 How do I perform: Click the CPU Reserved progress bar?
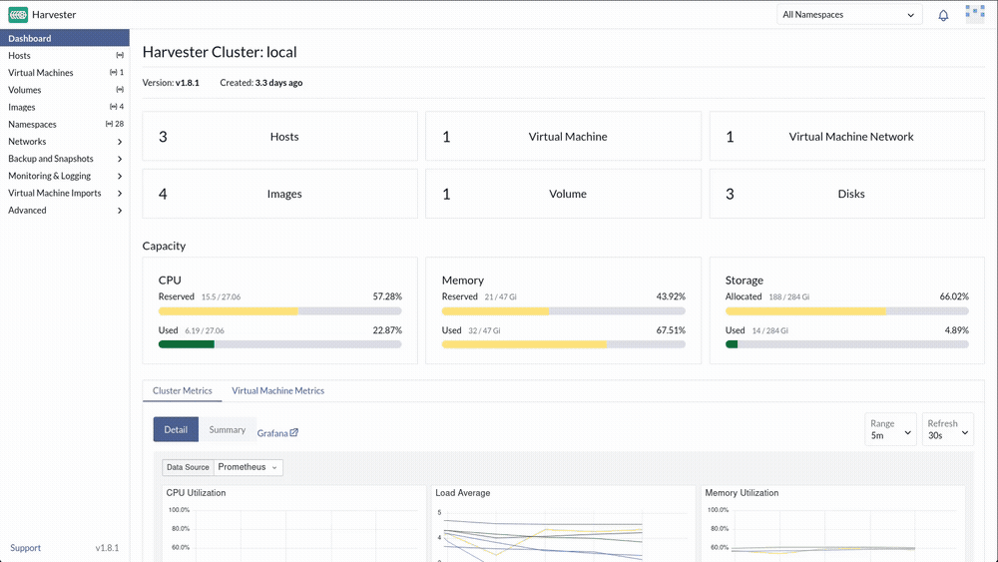[280, 311]
